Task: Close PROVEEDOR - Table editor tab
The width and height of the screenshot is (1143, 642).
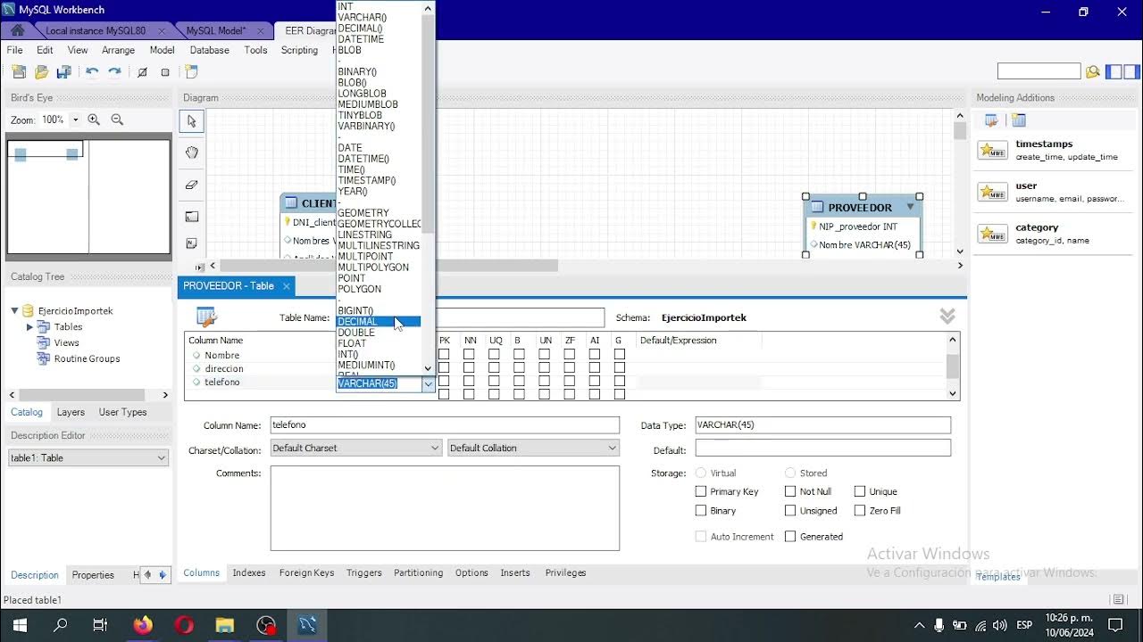Action: [x=286, y=286]
